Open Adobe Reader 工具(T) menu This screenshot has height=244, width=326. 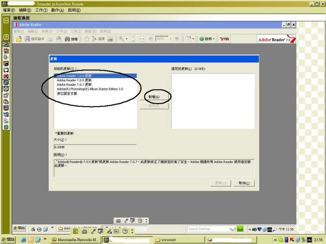[76, 31]
